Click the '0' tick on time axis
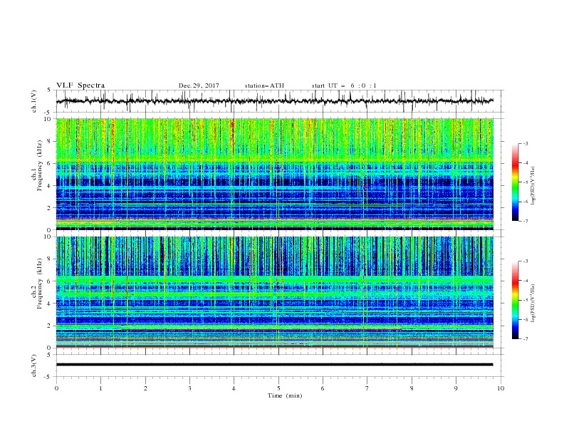This screenshot has height=436, width=564. tap(56, 388)
